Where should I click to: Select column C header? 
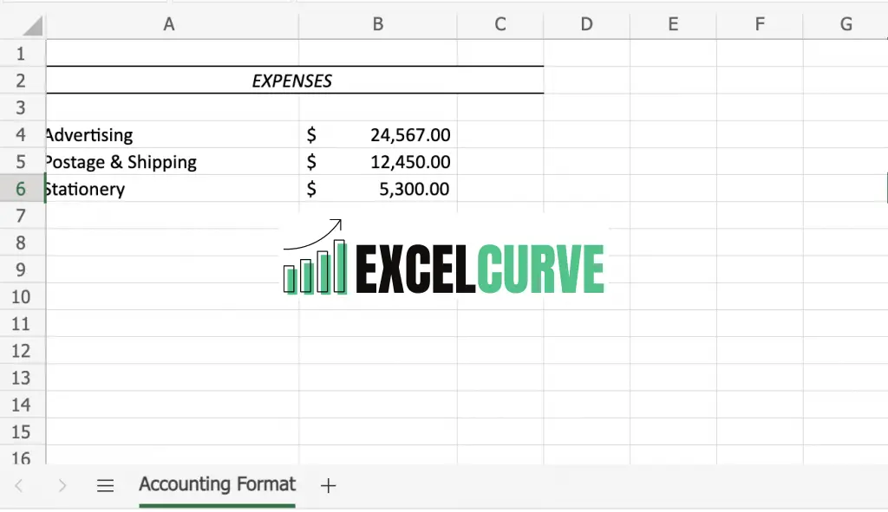pyautogui.click(x=500, y=24)
